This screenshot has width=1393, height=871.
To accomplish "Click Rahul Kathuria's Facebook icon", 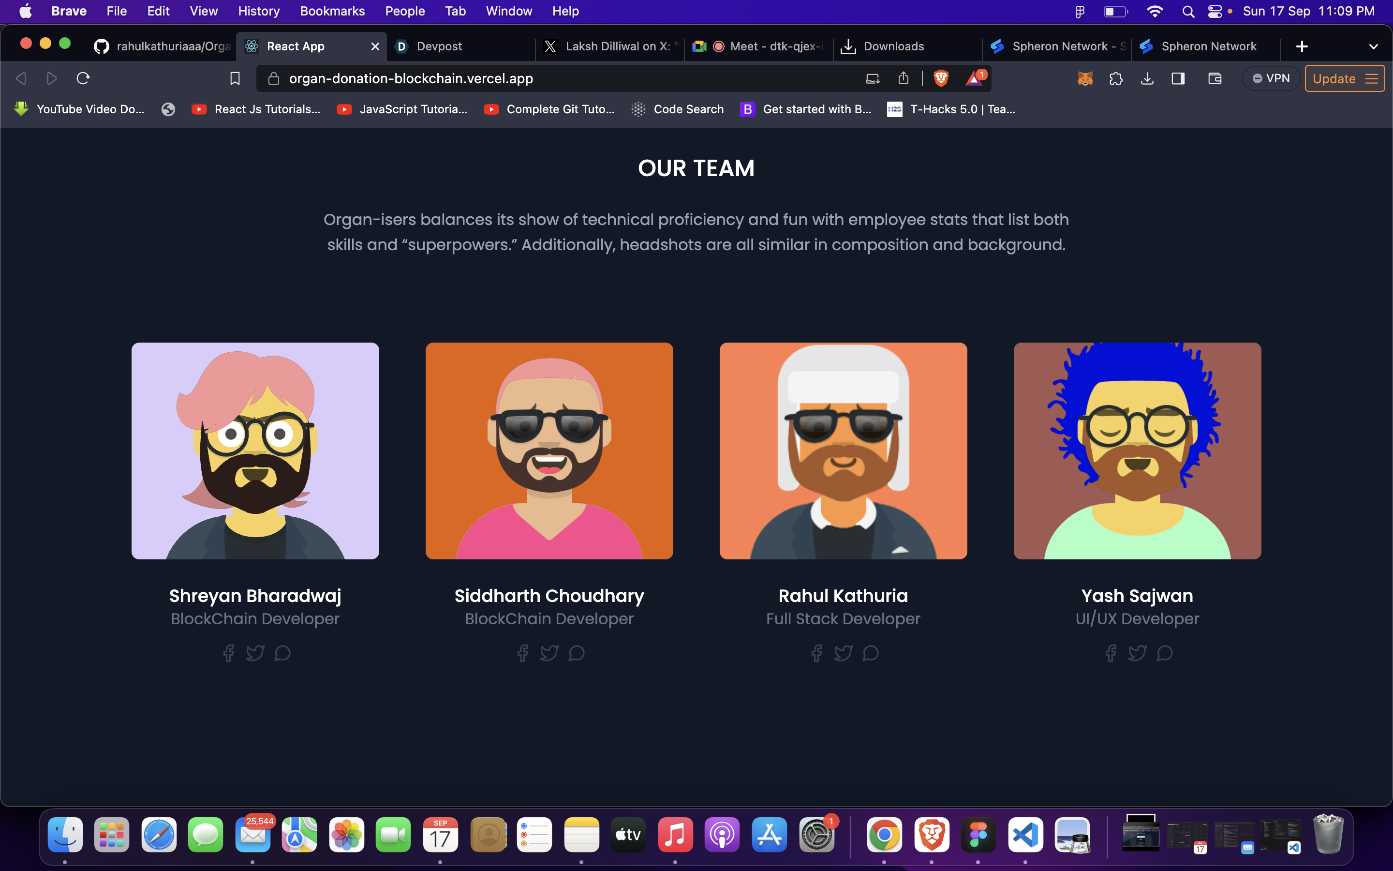I will pos(816,653).
